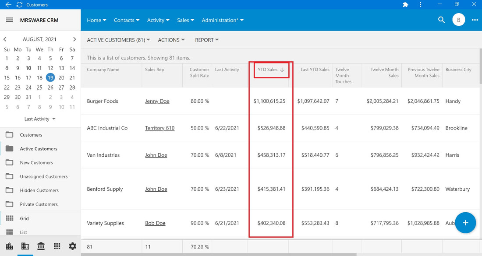Go to previous month in calendar
The image size is (482, 256).
click(x=5, y=39)
